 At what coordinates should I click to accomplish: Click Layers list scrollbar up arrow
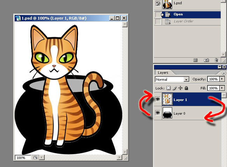pos(224,95)
